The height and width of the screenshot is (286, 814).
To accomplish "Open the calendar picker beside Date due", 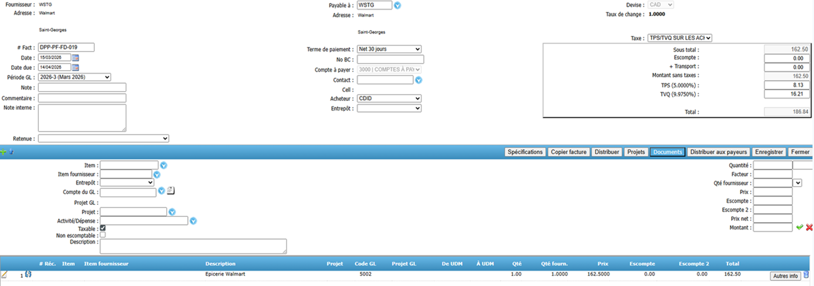I will (x=75, y=67).
